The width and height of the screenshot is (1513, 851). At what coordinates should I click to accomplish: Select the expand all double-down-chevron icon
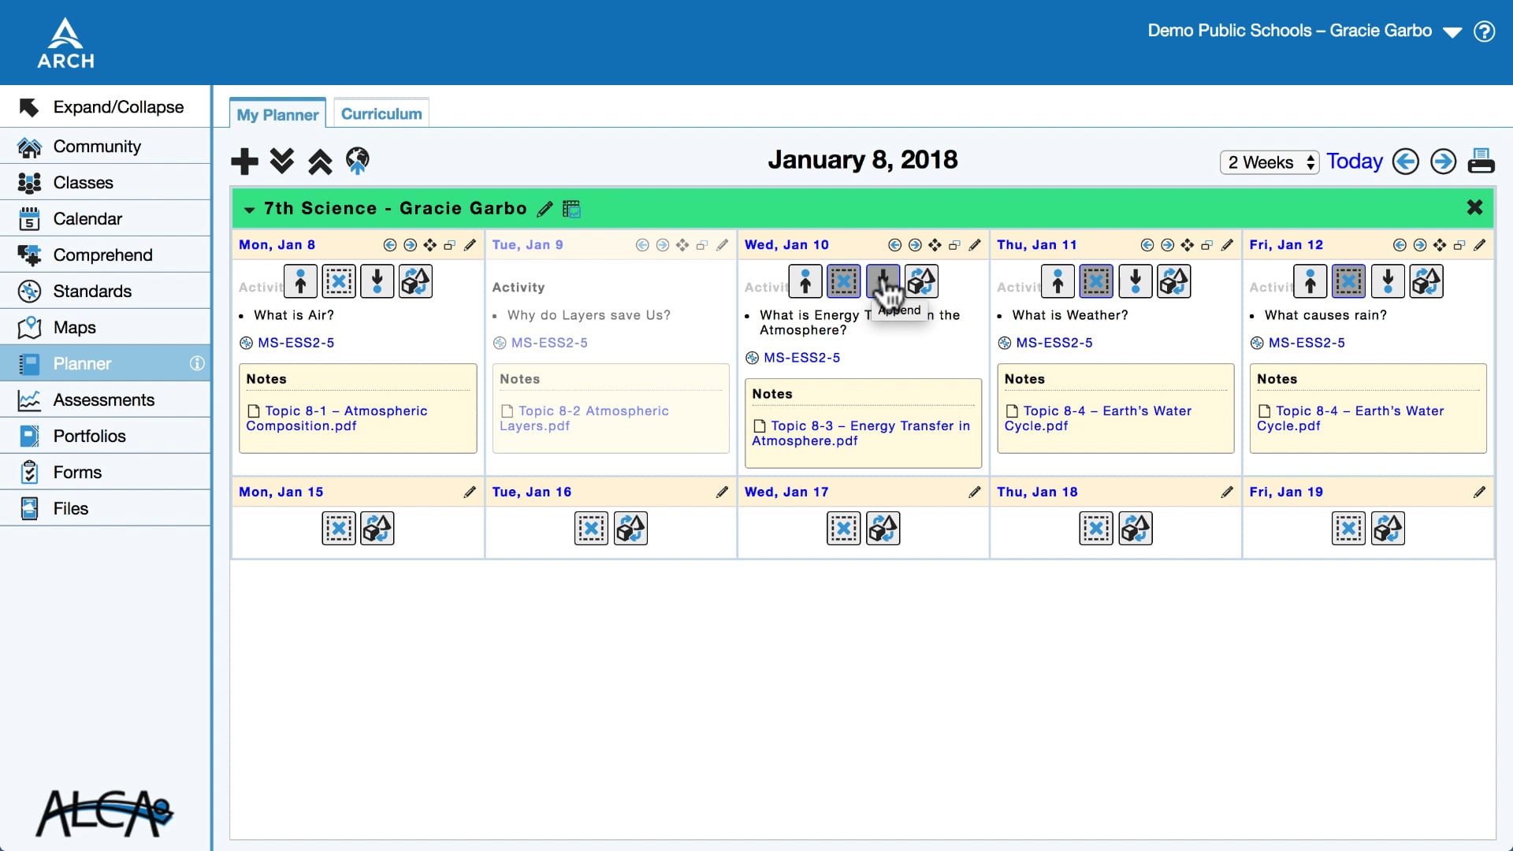282,161
